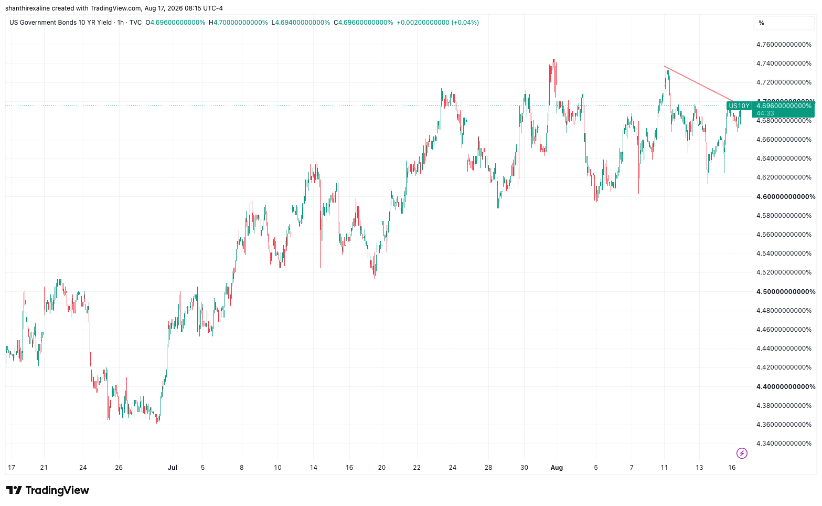This screenshot has width=822, height=506.
Task: Click the bold 4.60% price axis label
Action: point(786,197)
